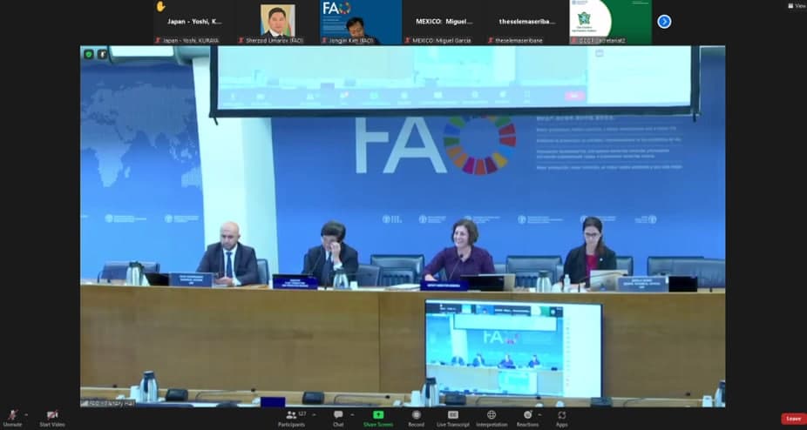This screenshot has height=430, width=807.
Task: Select theselemaseribane participant tile
Action: 527,22
